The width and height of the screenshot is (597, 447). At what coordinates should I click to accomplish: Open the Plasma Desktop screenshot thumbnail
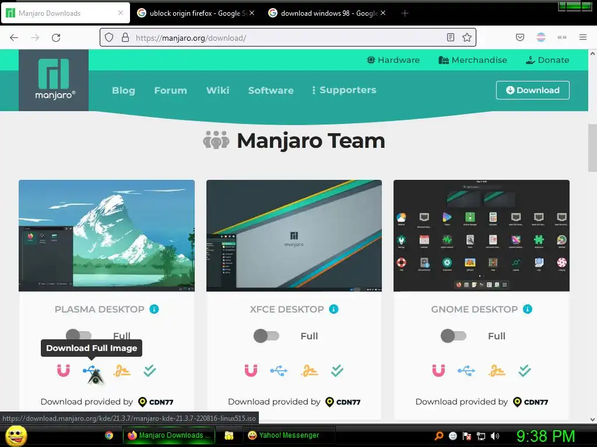(107, 236)
